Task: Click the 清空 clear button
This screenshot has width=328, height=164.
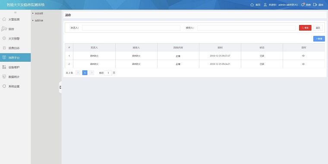Action: click(x=318, y=28)
